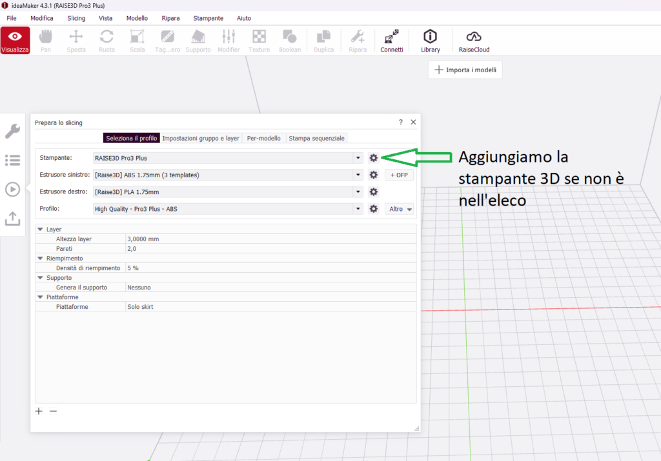Open the Slicing menu
Image resolution: width=661 pixels, height=461 pixels.
pyautogui.click(x=76, y=18)
